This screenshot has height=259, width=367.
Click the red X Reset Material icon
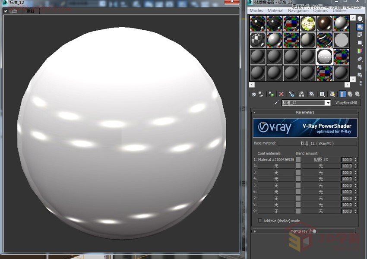click(281, 94)
